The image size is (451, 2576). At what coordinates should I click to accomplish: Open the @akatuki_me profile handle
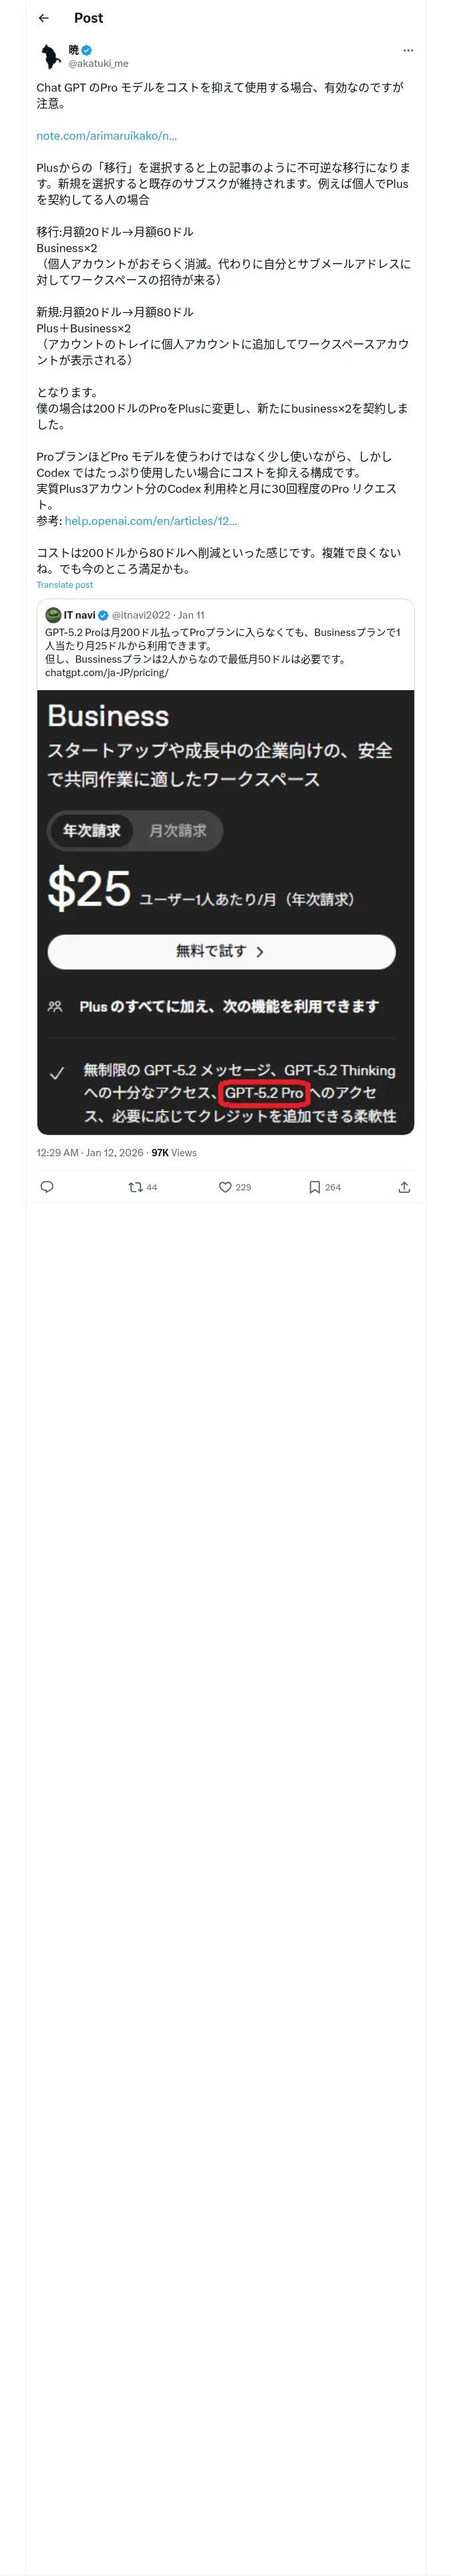[x=98, y=63]
